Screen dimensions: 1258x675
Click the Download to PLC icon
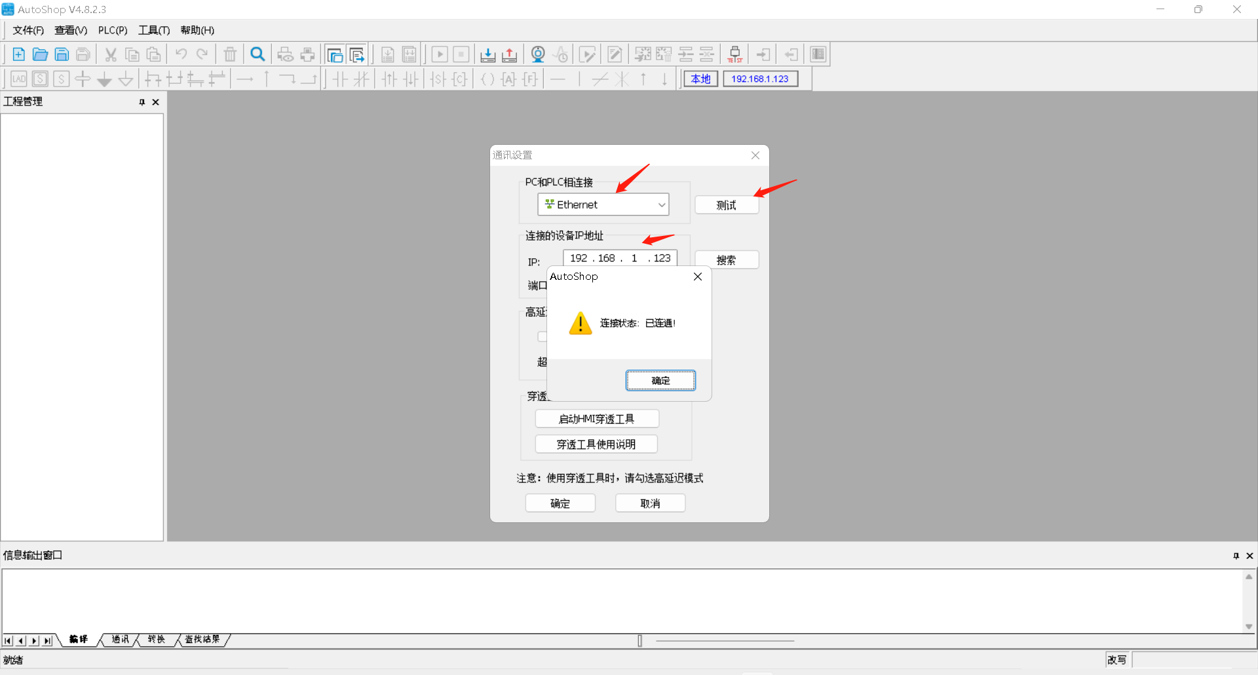pyautogui.click(x=488, y=54)
